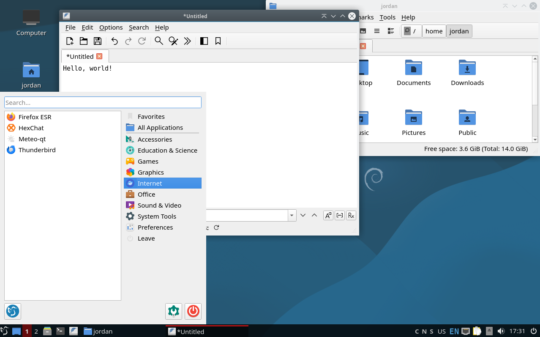Find previous with the up chevron
Viewport: 540px width, 337px height.
[x=314, y=215]
